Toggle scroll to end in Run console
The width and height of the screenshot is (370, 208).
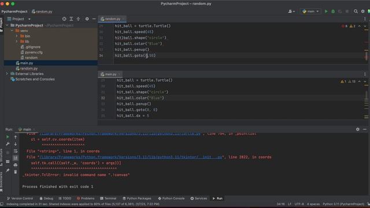click(x=16, y=158)
